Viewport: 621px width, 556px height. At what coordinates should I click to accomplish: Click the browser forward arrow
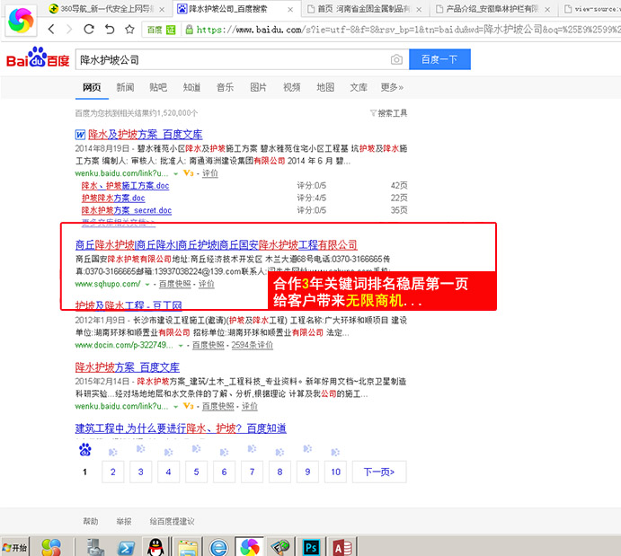pos(69,29)
